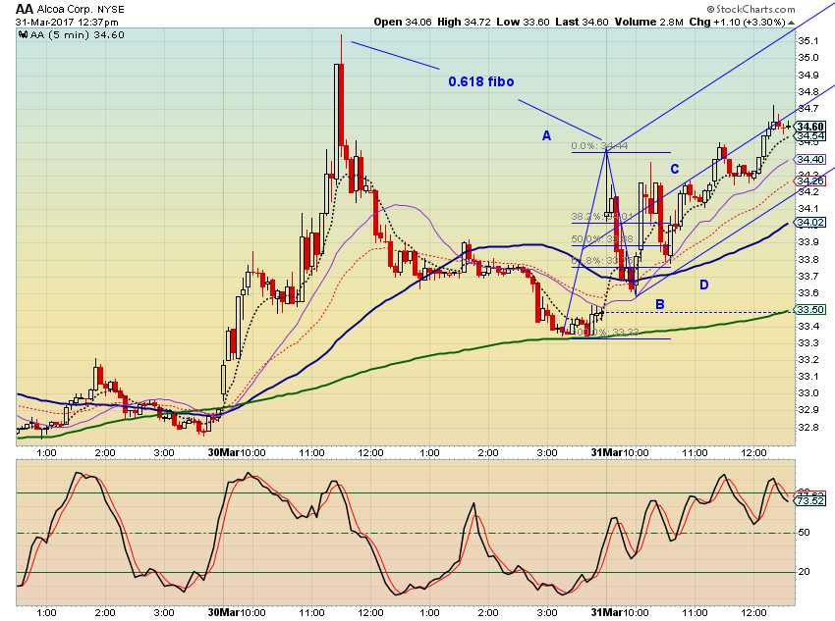This screenshot has height=621, width=835.
Task: Select the 0.0%: 34.44 Fibonacci label
Action: [599, 145]
